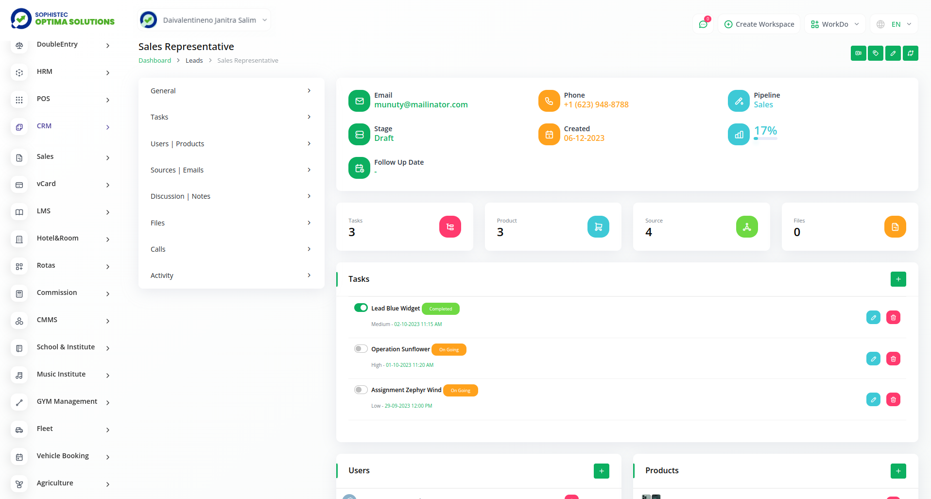The height and width of the screenshot is (499, 931).
Task: Add a new task with plus button
Action: pyautogui.click(x=898, y=279)
